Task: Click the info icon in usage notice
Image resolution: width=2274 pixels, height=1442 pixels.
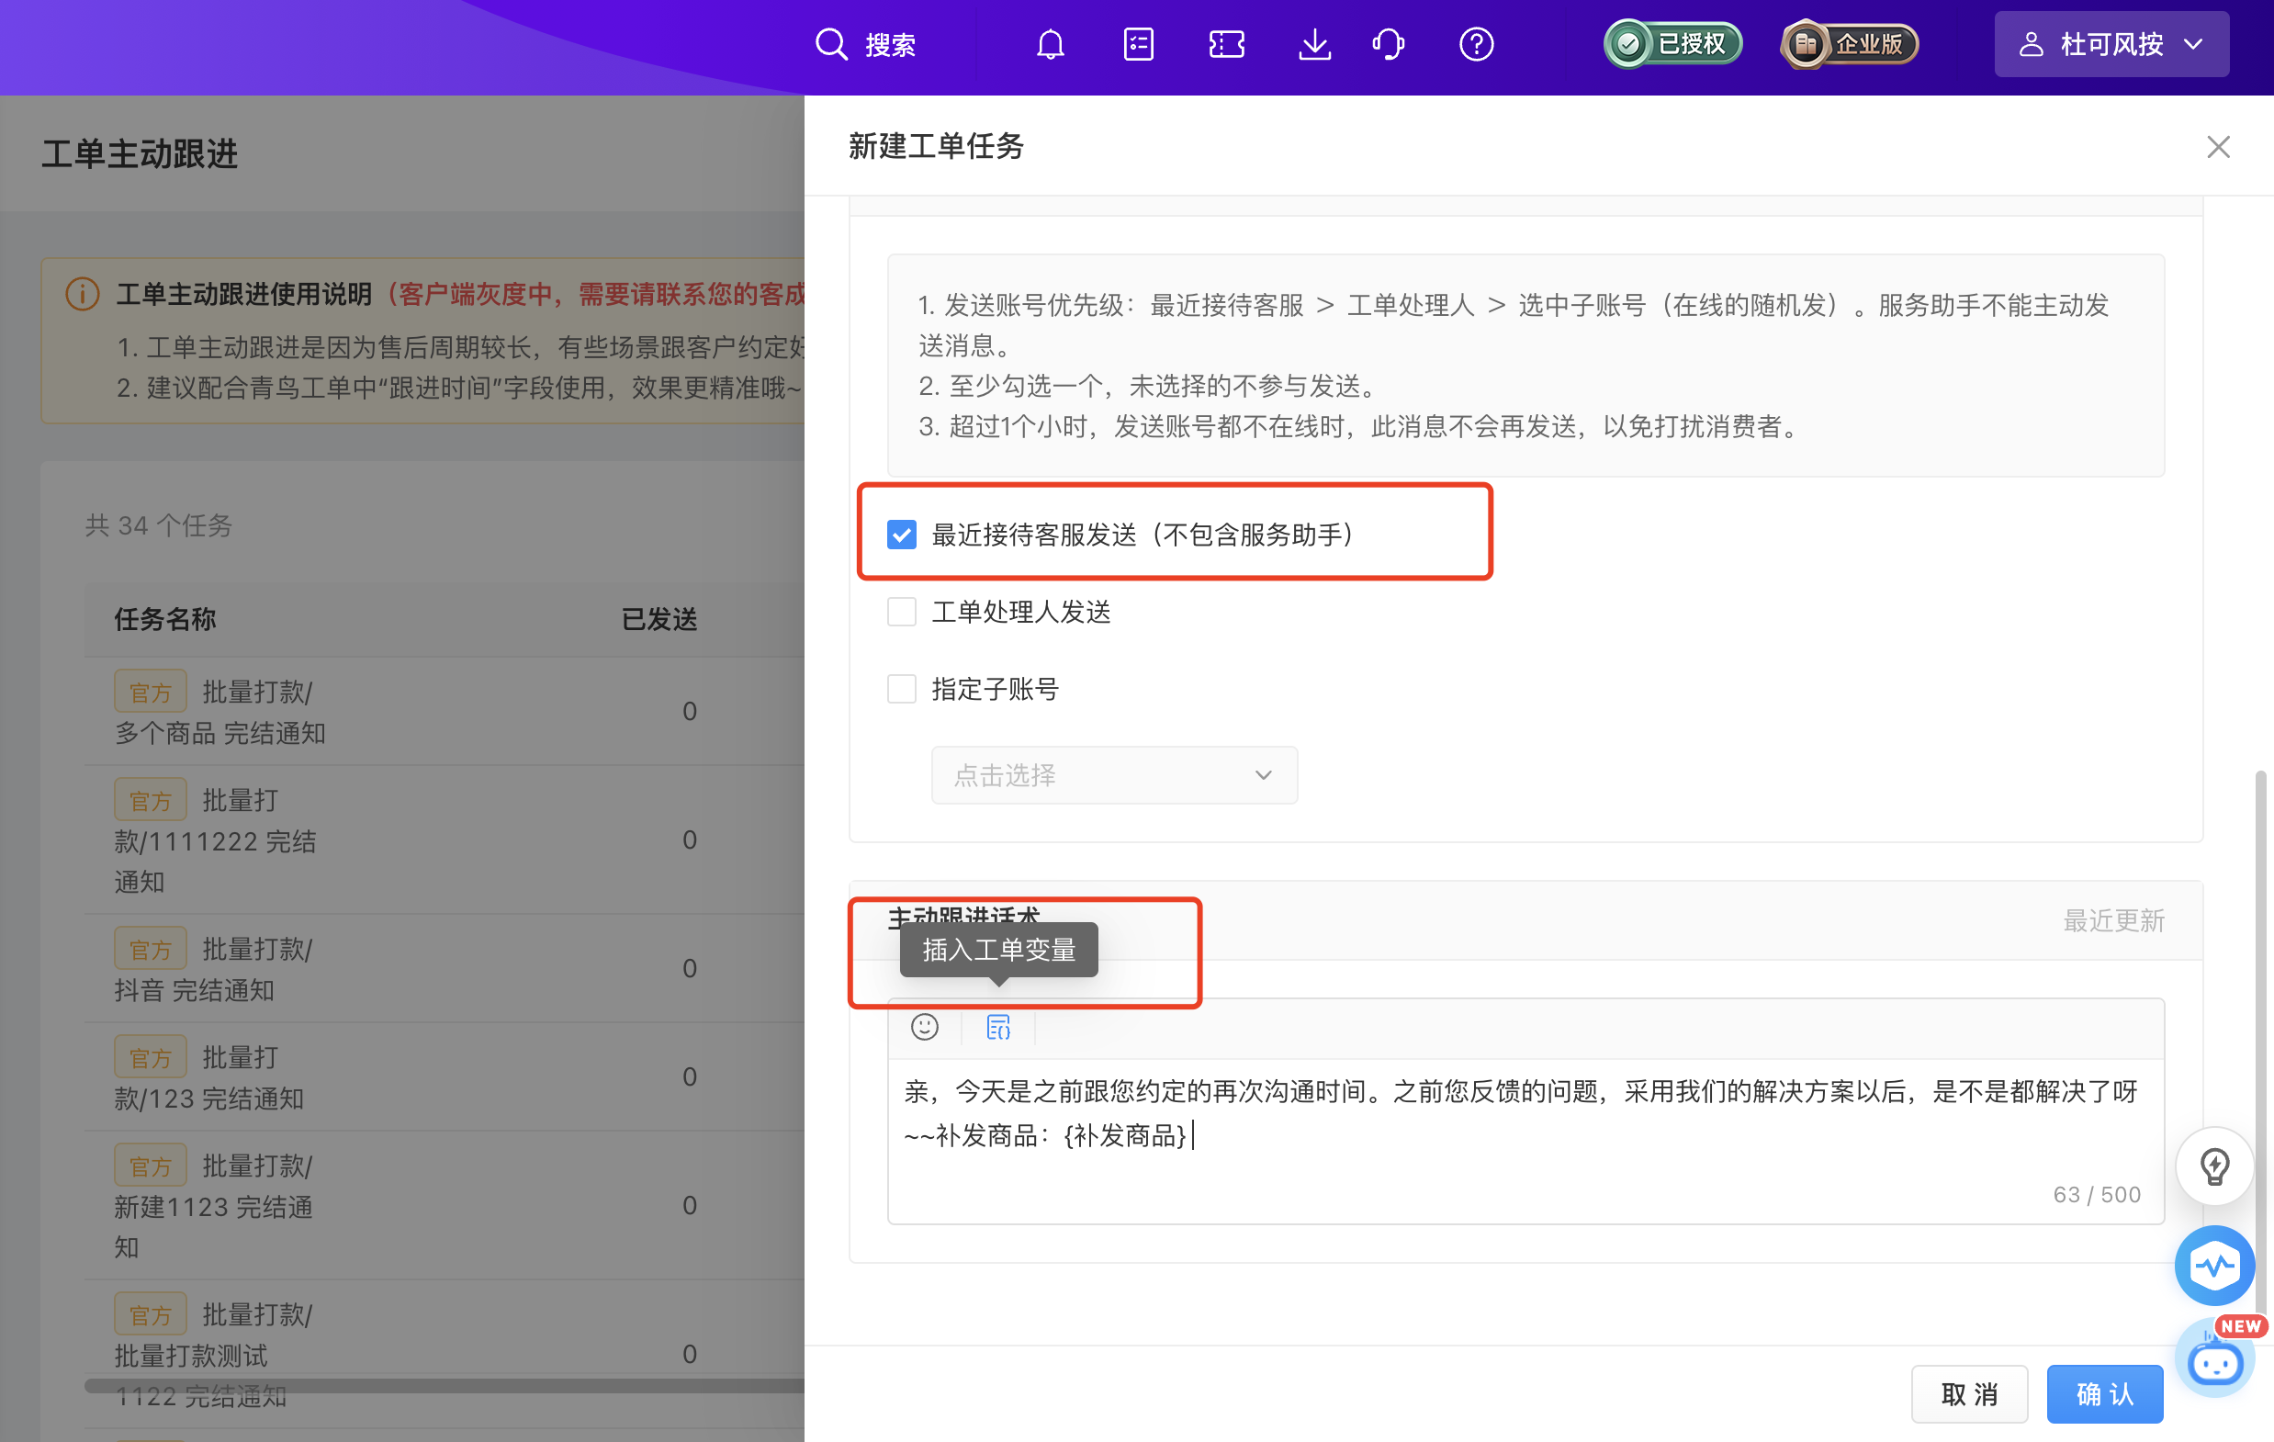Action: tap(83, 294)
